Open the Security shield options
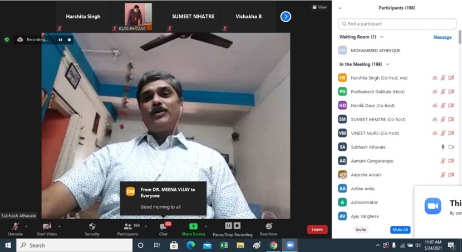Screen dimensions: 462x252 coord(92,227)
